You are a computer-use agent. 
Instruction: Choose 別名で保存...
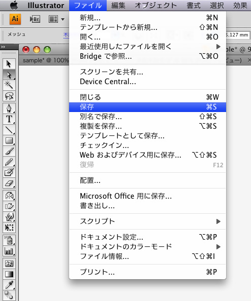tap(147, 117)
